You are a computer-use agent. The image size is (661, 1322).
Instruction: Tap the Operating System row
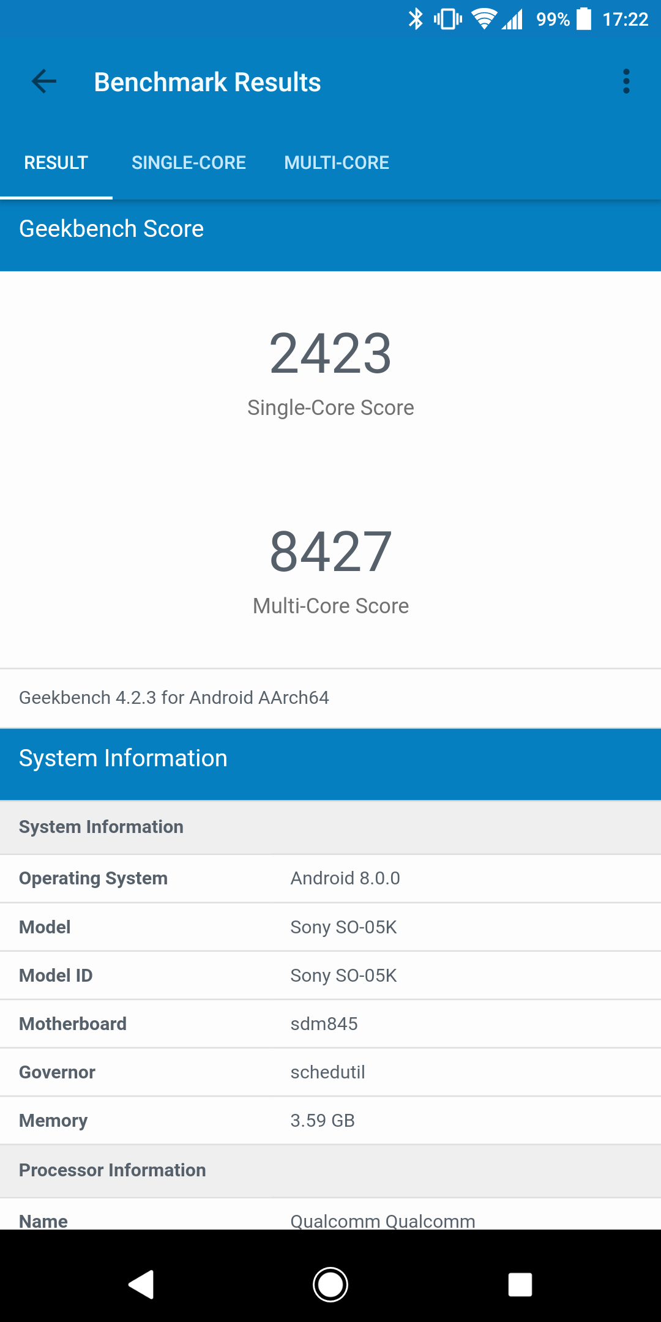point(330,878)
